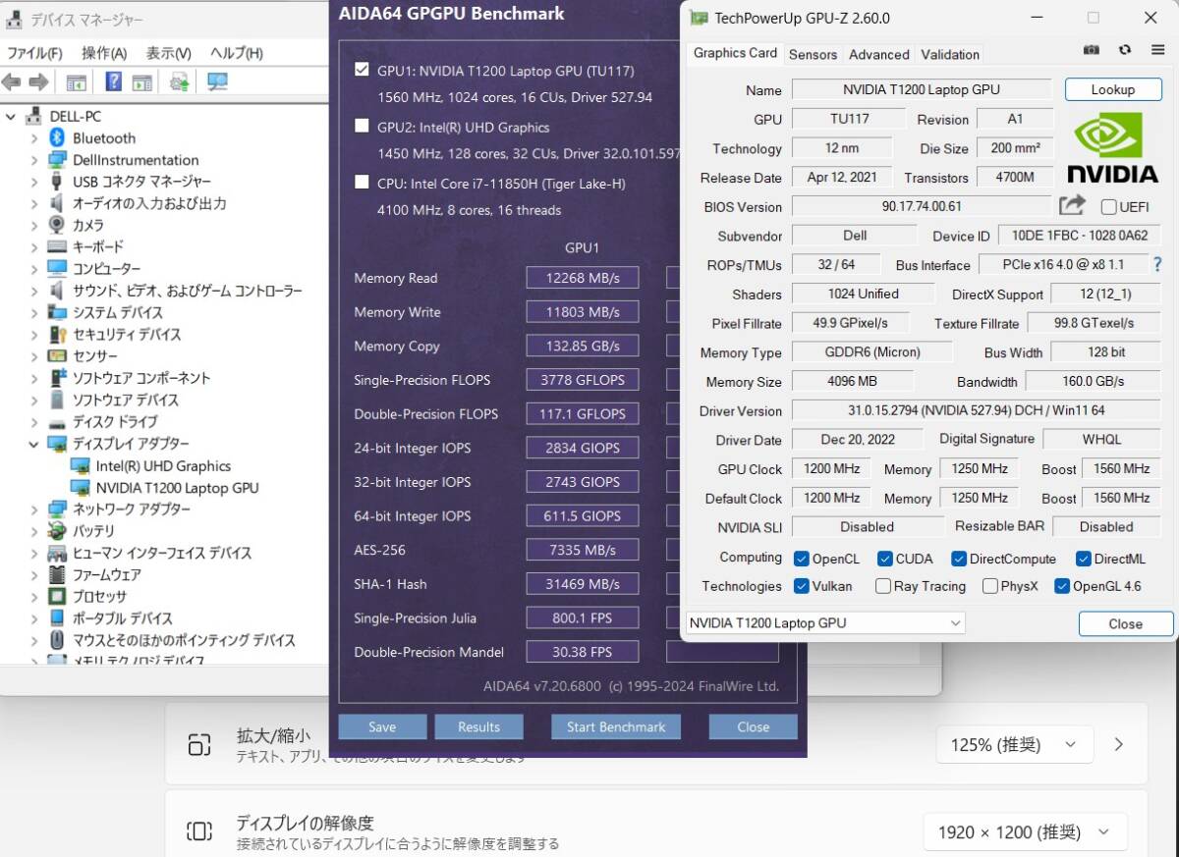Click the keyboard (キーボード) category icon
1179x857 pixels.
57,247
